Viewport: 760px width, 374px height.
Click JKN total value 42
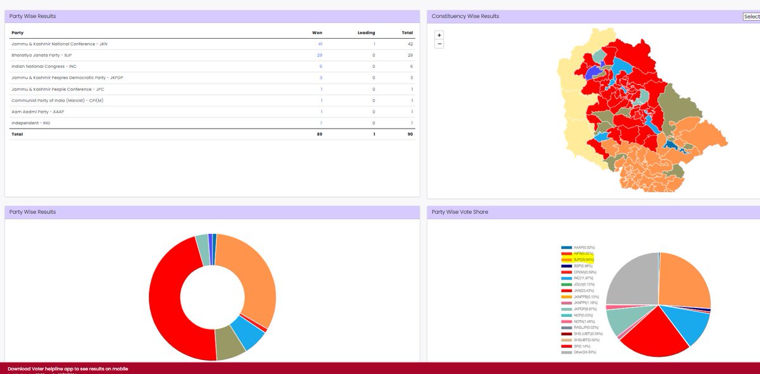click(x=410, y=44)
